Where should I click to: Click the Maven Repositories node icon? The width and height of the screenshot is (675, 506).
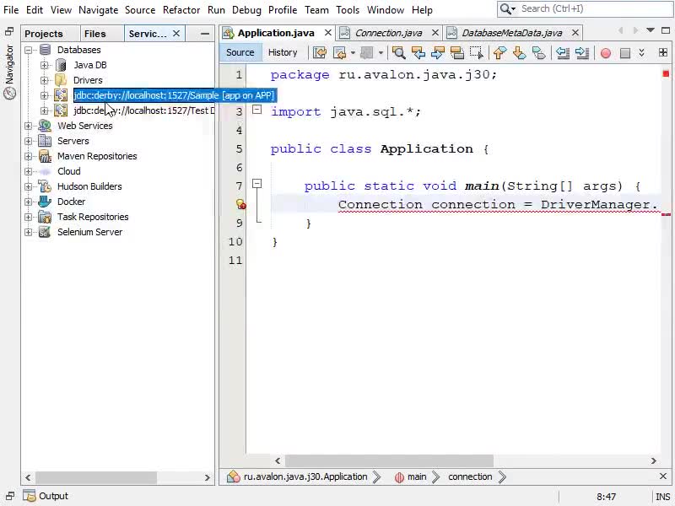point(45,156)
